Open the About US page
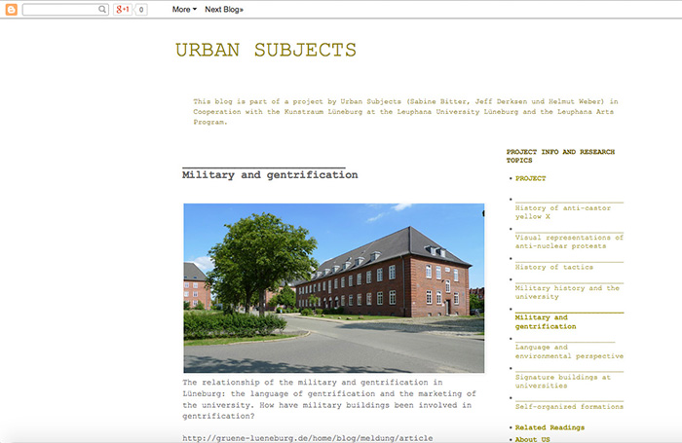 532,439
